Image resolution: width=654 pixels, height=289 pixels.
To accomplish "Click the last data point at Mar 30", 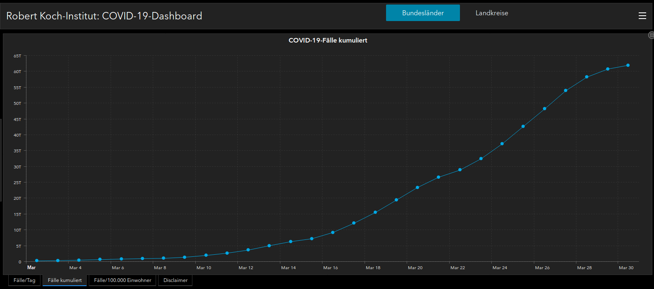I will pos(628,65).
